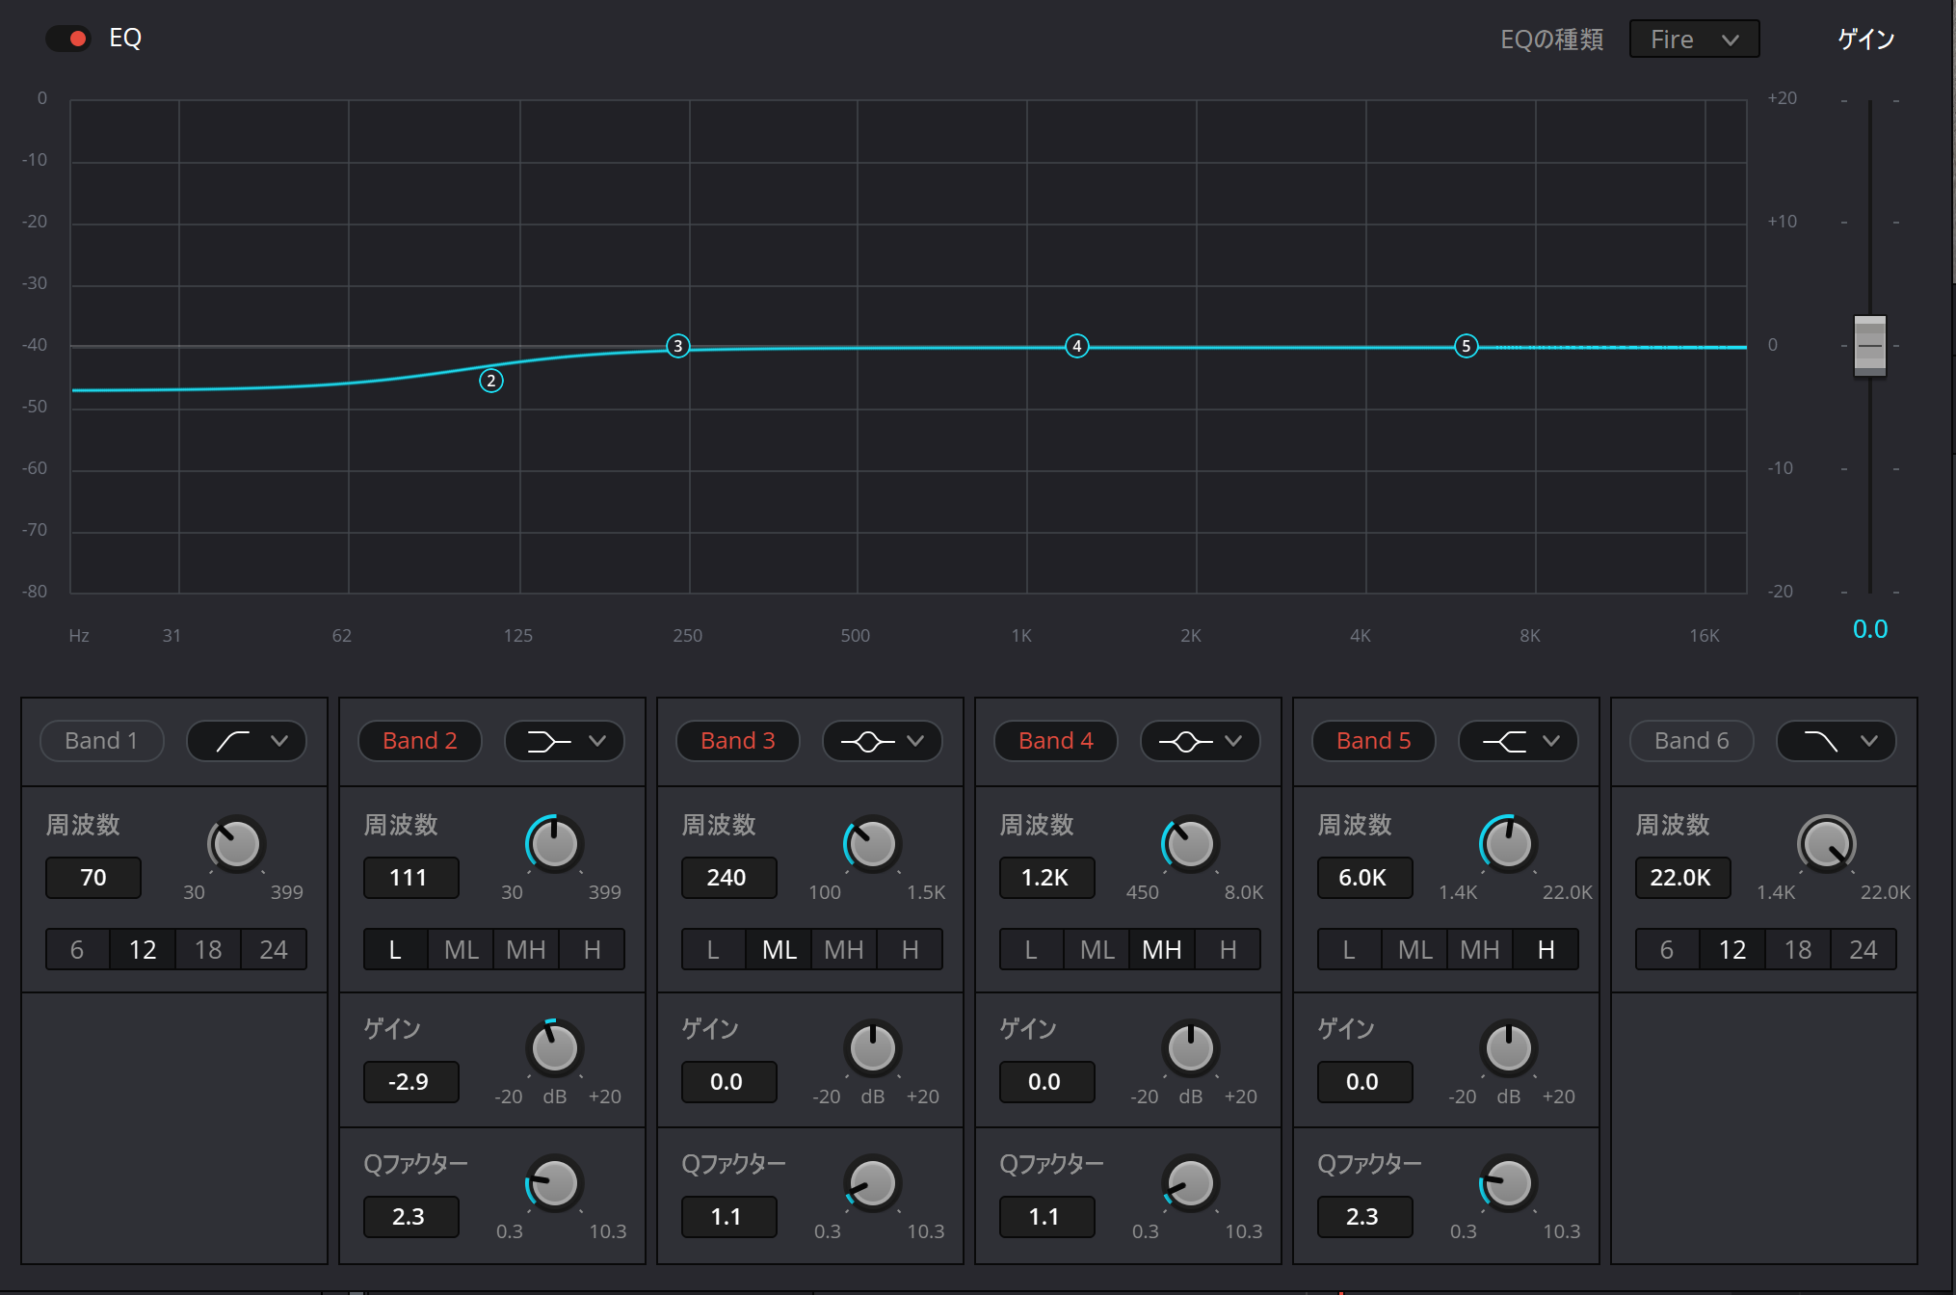Set Band 3 range to L

[713, 950]
